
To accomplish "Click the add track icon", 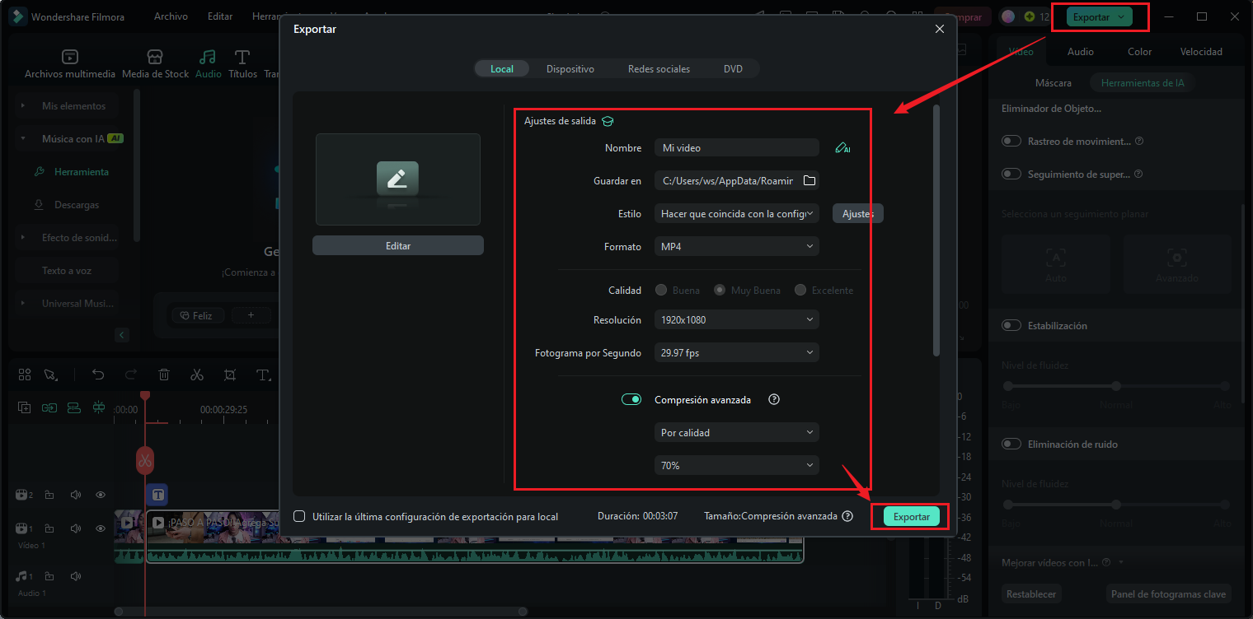I will (25, 407).
